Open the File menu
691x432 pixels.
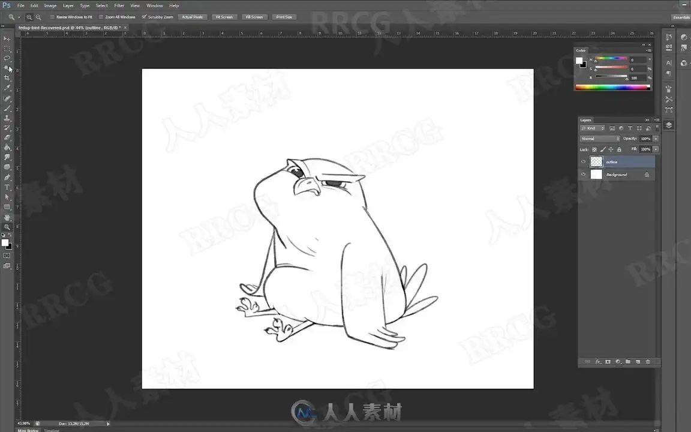[x=21, y=6]
